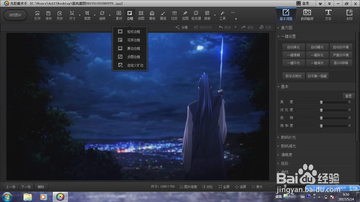Image resolution: width=360 pixels, height=202 pixels.
Task: Open dropdown arrow next to 旋转
Action: click(x=110, y=15)
